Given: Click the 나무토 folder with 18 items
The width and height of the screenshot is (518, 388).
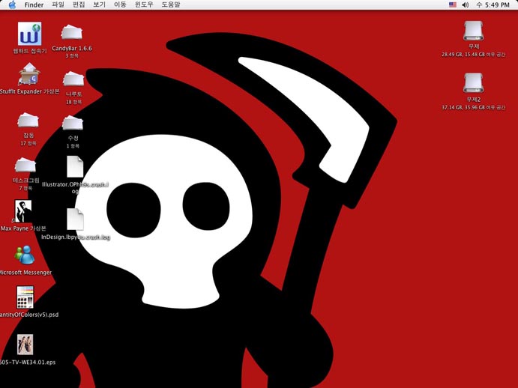Looking at the screenshot, I should [x=73, y=79].
